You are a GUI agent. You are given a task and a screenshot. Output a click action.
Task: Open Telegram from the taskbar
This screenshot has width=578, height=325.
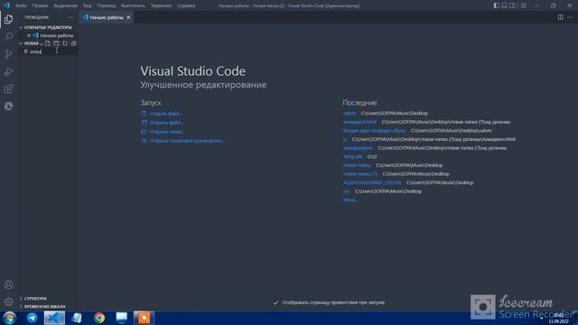pyautogui.click(x=33, y=318)
